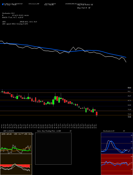Select the '(MGR) 40.5, 14.8, 34.8' values

point(28,22)
